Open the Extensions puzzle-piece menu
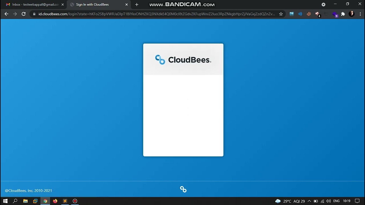365x205 pixels. 343,14
